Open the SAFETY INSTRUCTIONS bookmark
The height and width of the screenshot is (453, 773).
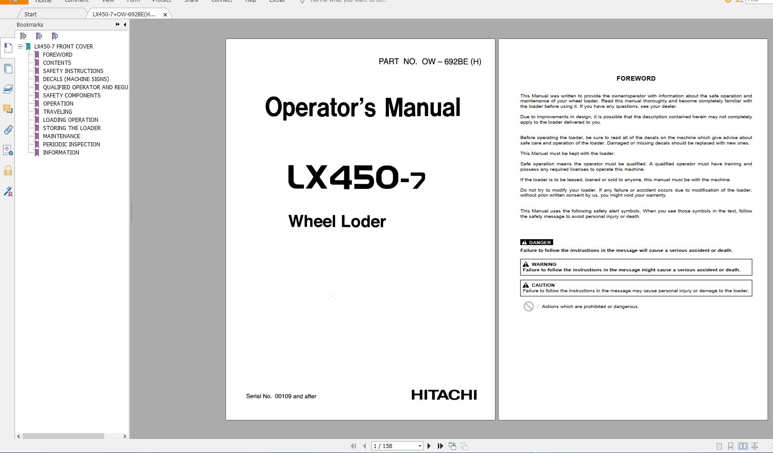pyautogui.click(x=73, y=71)
